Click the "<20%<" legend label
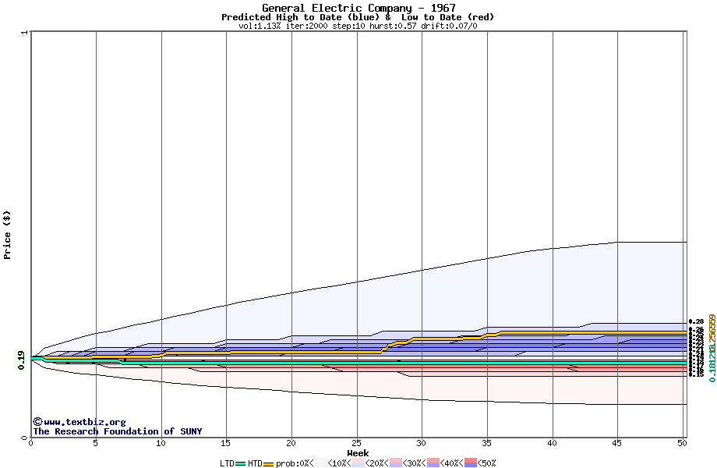Viewport: 717px width, 468px height. [377, 463]
